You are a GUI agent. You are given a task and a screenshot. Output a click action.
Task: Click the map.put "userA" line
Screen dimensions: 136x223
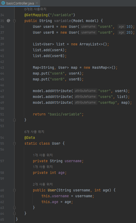[x=58, y=73]
